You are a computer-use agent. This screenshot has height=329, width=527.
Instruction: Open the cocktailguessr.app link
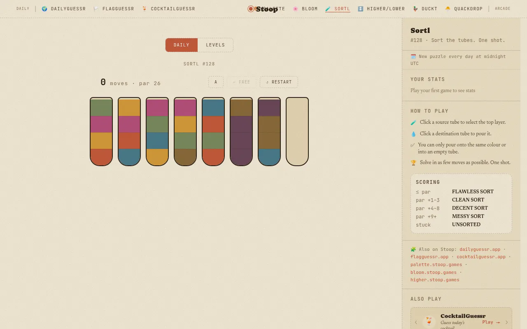(481, 257)
